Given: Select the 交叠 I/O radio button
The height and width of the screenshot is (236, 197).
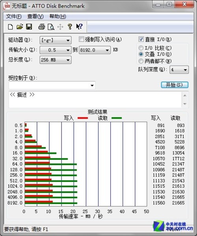Looking at the screenshot, I should pyautogui.click(x=141, y=54).
